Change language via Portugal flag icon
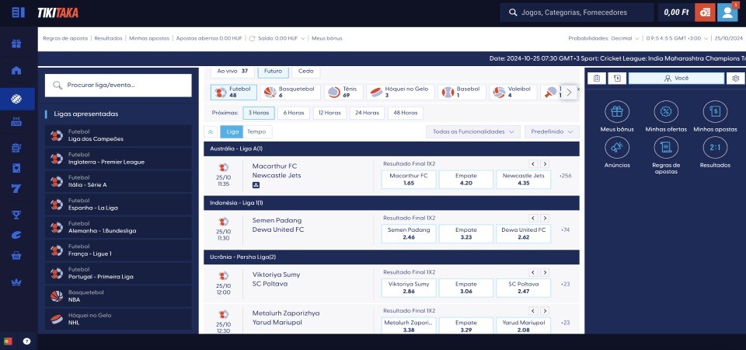Screen dimensions: 746x350 pyautogui.click(x=8, y=341)
